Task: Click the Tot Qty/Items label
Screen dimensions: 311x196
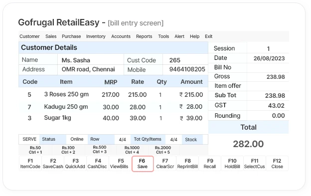Action: point(148,139)
